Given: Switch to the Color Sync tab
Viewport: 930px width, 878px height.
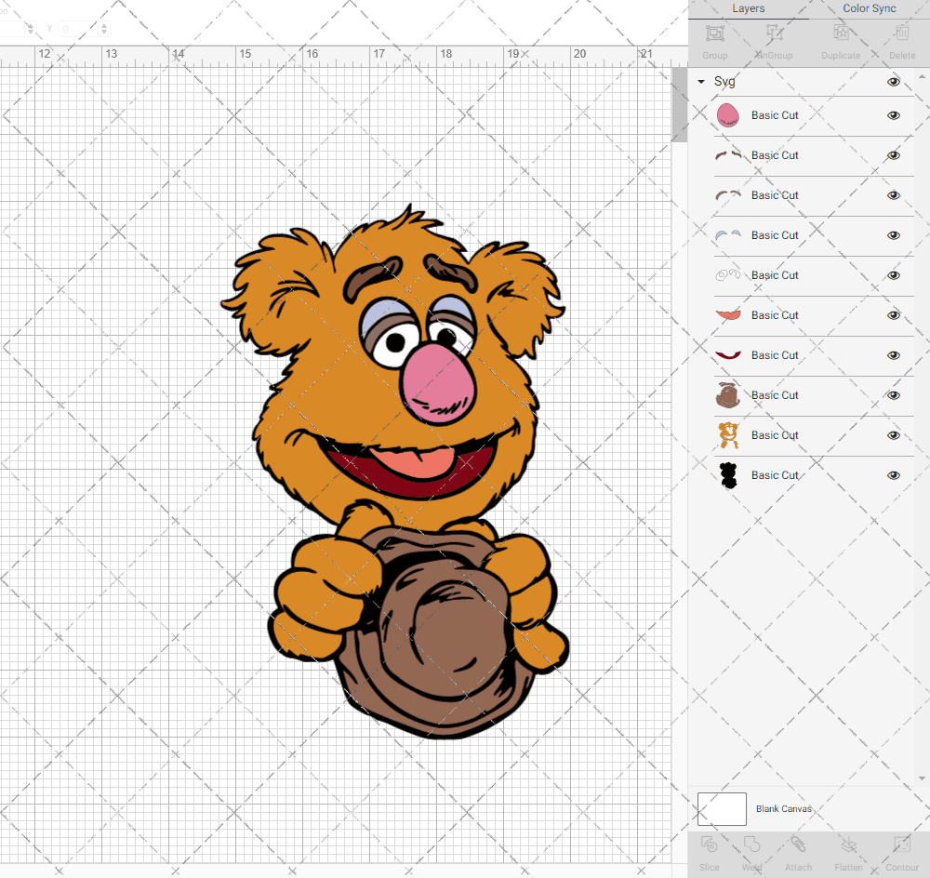Looking at the screenshot, I should coord(869,8).
